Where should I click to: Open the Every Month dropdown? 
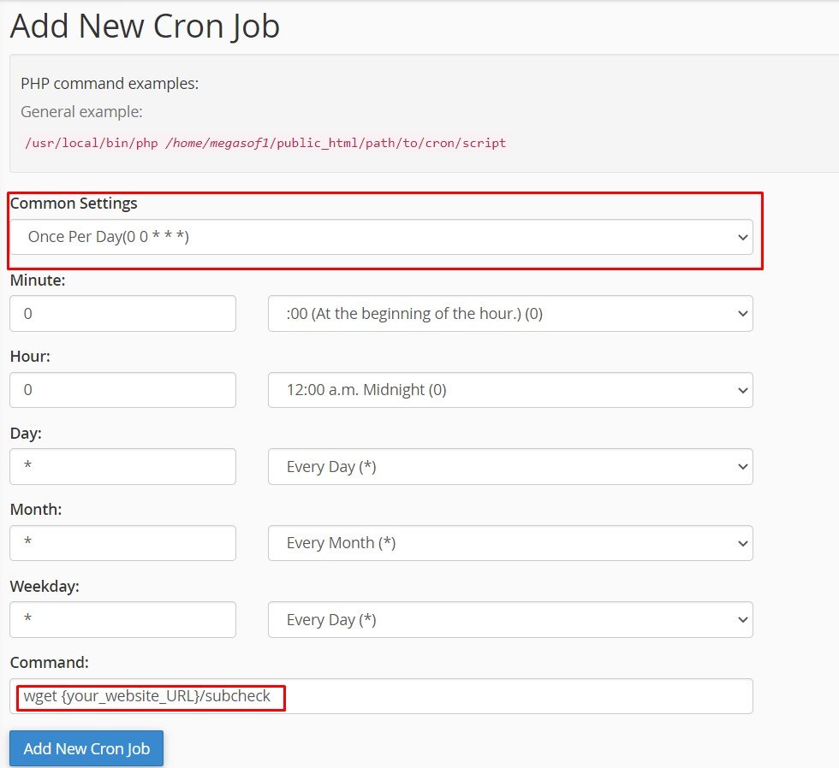tap(510, 542)
